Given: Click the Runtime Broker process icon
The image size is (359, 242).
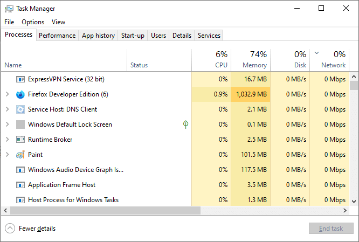Looking at the screenshot, I should click(20, 140).
